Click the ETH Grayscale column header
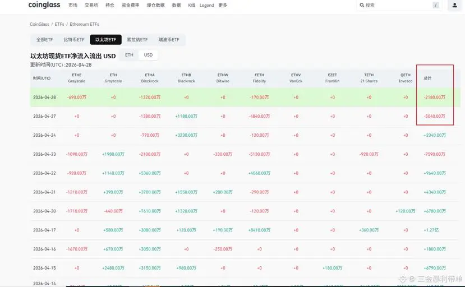This screenshot has height=287, width=465. point(113,78)
